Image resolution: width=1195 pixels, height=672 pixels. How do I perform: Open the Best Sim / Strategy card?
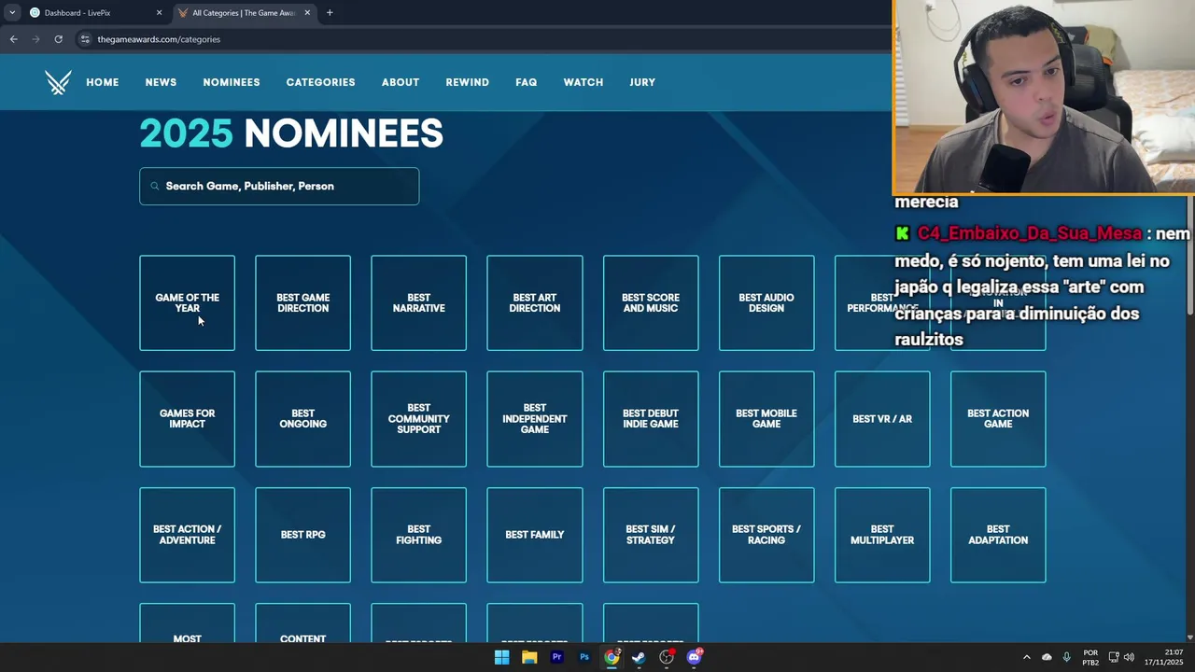click(x=651, y=535)
